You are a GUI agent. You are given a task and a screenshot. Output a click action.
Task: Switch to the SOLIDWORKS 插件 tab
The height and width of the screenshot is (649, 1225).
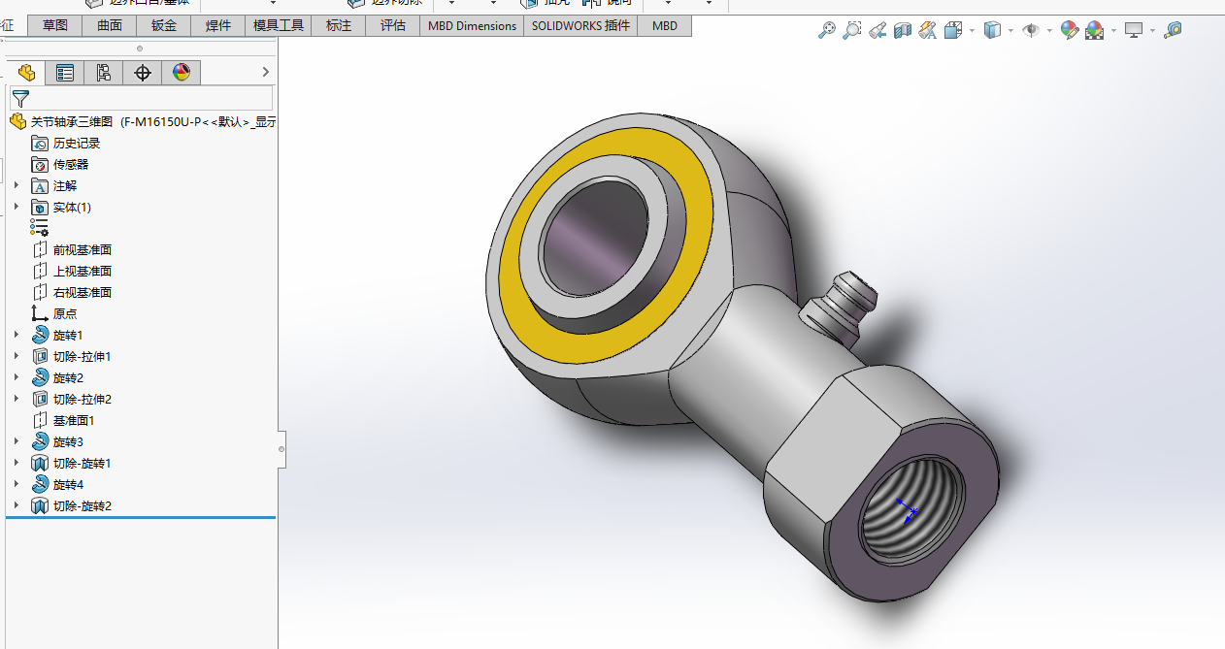pos(580,25)
